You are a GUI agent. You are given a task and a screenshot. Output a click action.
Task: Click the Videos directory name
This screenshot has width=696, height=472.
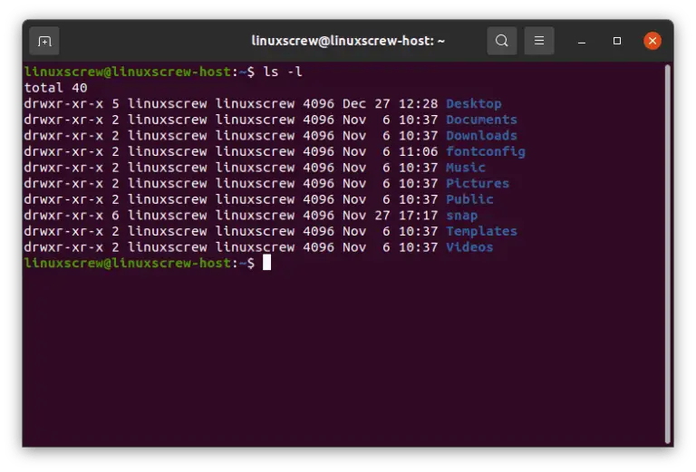click(469, 247)
